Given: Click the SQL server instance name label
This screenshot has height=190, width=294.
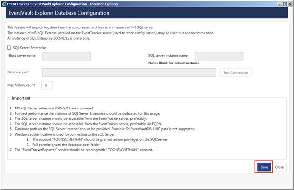Looking at the screenshot, I should pyautogui.click(x=168, y=56).
